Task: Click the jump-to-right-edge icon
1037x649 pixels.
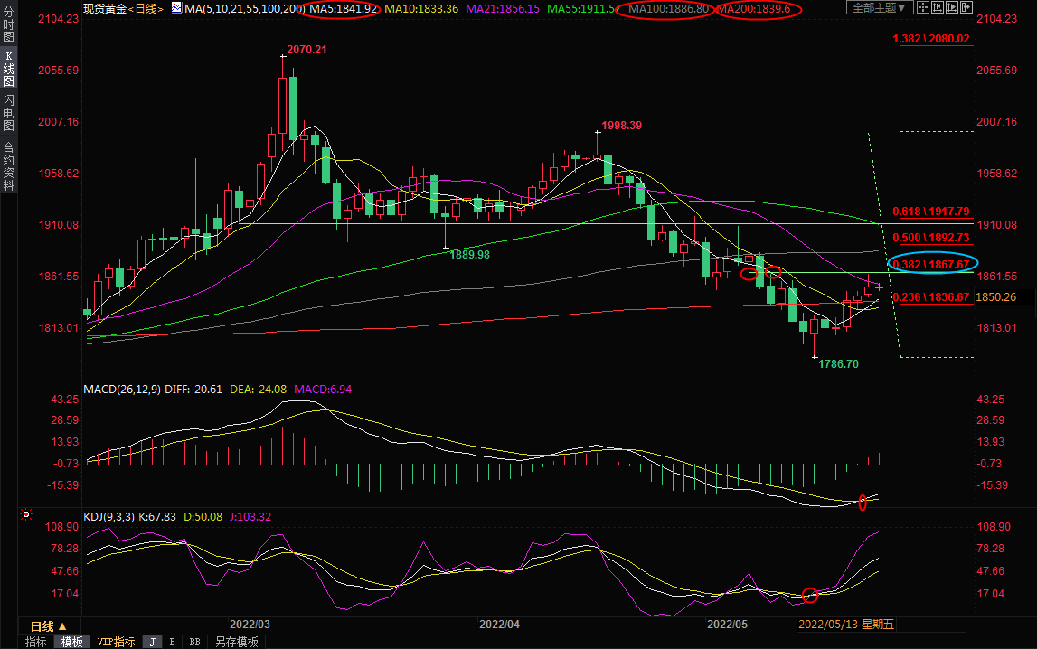Action: (x=966, y=7)
